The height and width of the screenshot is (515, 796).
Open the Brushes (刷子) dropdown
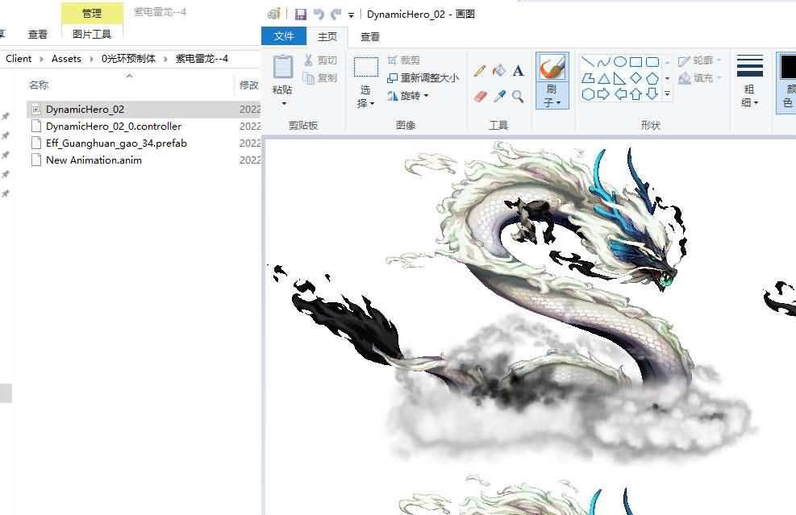pos(552,96)
